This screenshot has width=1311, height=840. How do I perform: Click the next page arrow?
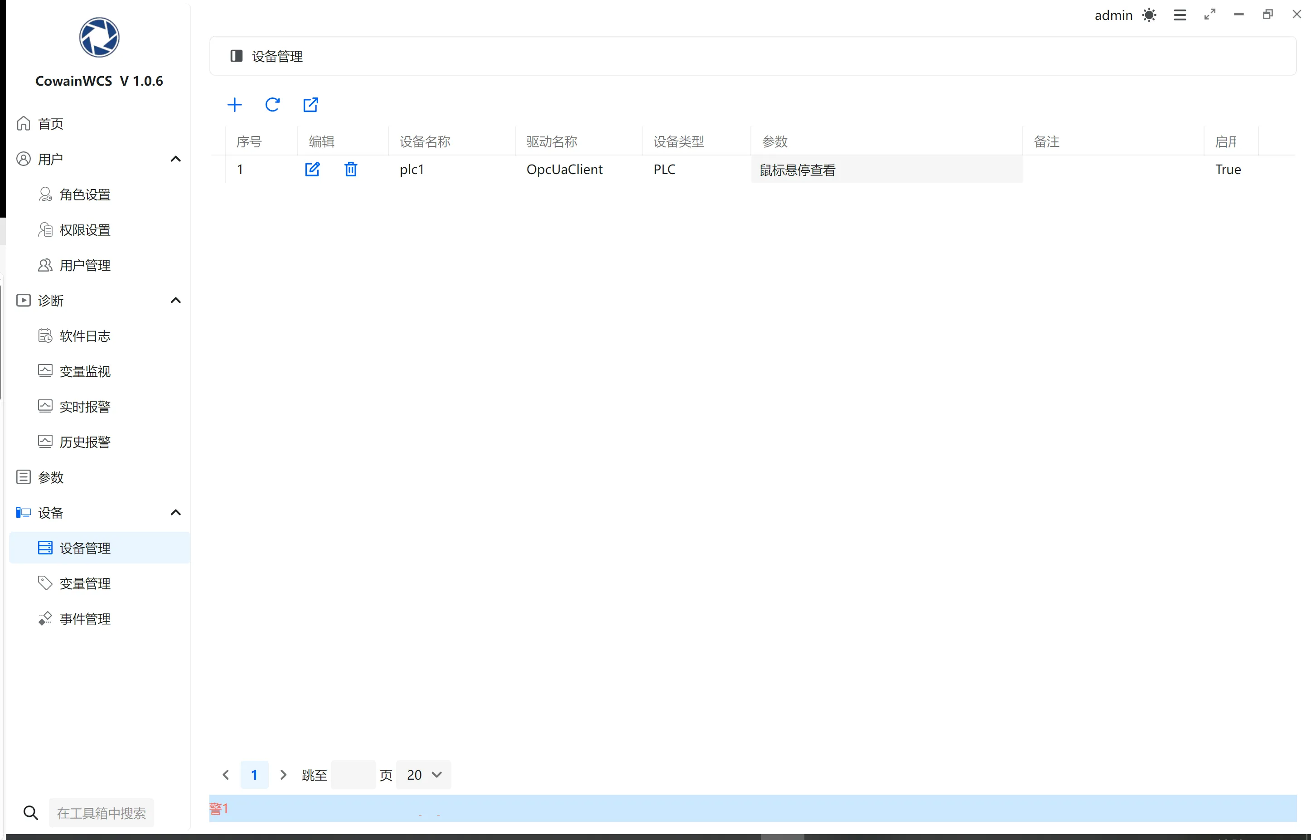click(283, 775)
